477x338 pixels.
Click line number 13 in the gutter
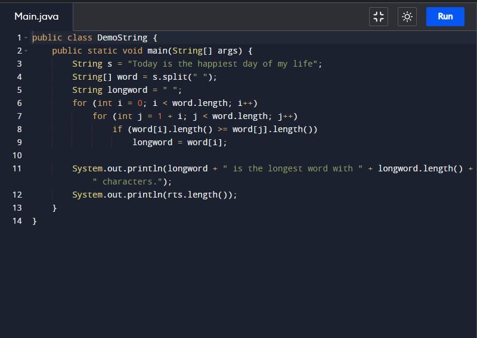[x=17, y=208]
